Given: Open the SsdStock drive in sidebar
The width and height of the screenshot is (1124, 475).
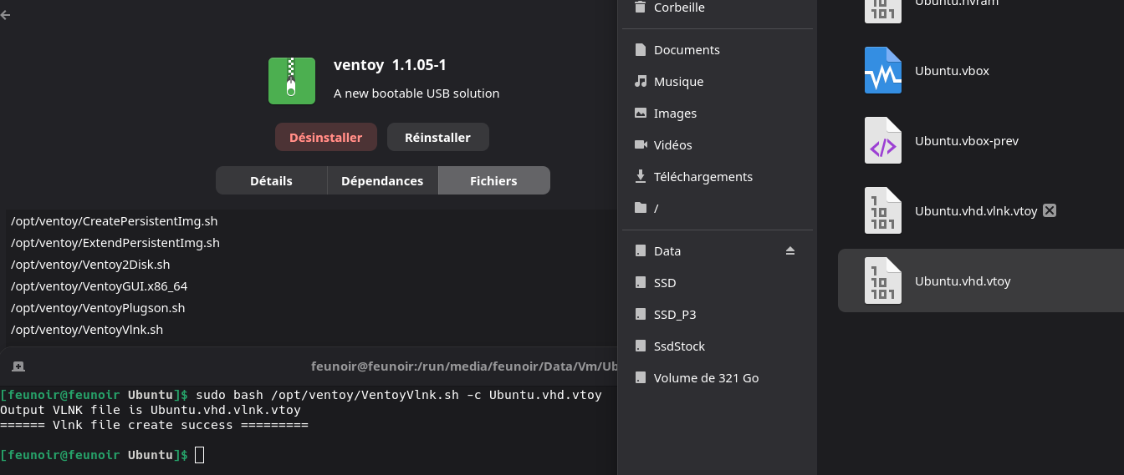Looking at the screenshot, I should point(679,346).
